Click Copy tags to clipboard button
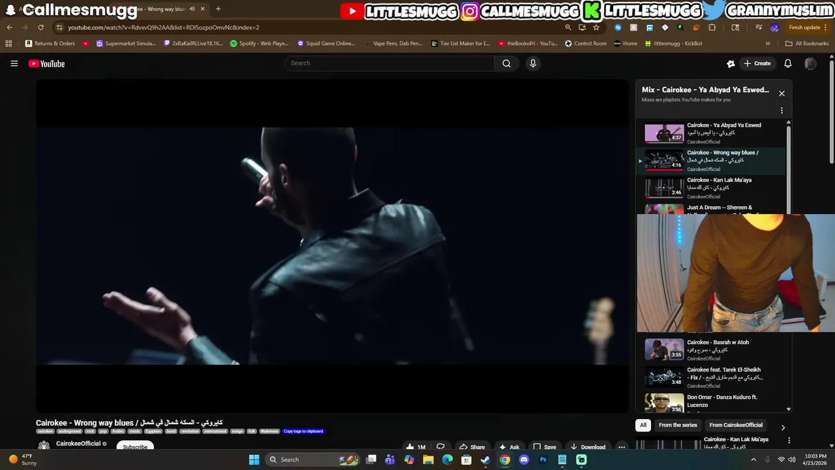 [303, 431]
